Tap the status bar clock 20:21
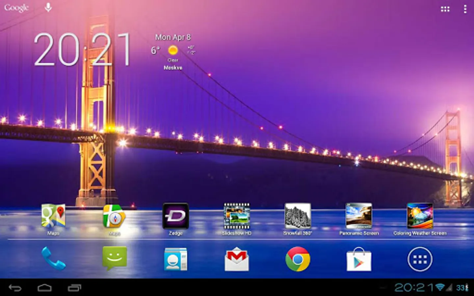This screenshot has height=296, width=474. (414, 288)
